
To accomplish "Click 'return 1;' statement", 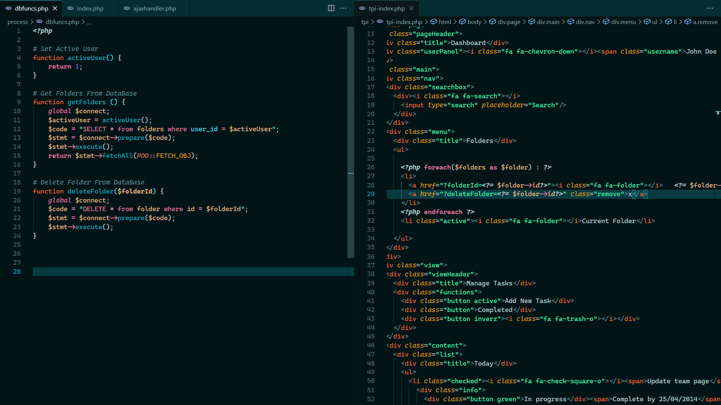I will coord(65,66).
